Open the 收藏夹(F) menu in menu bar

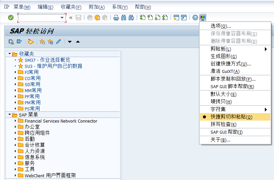pyautogui.click(x=71, y=7)
